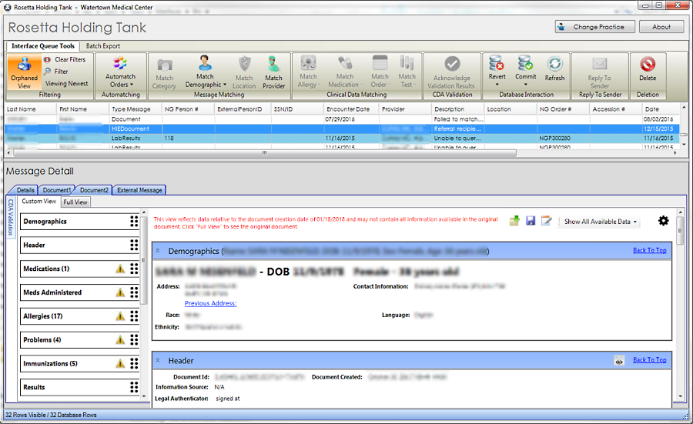The width and height of the screenshot is (693, 424).
Task: Toggle the Header section eye icon
Action: pos(619,361)
